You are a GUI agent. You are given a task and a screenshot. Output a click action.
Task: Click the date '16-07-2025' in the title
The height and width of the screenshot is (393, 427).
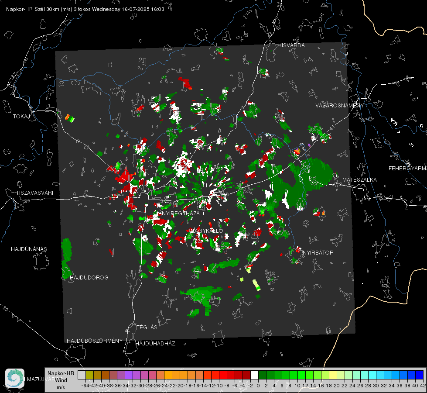(x=135, y=9)
